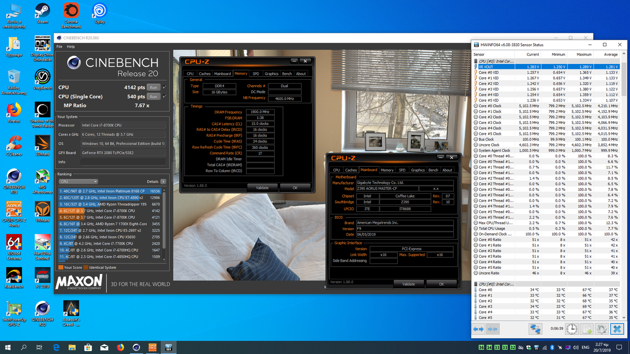Open the CCleaner desktop icon

coord(14,146)
